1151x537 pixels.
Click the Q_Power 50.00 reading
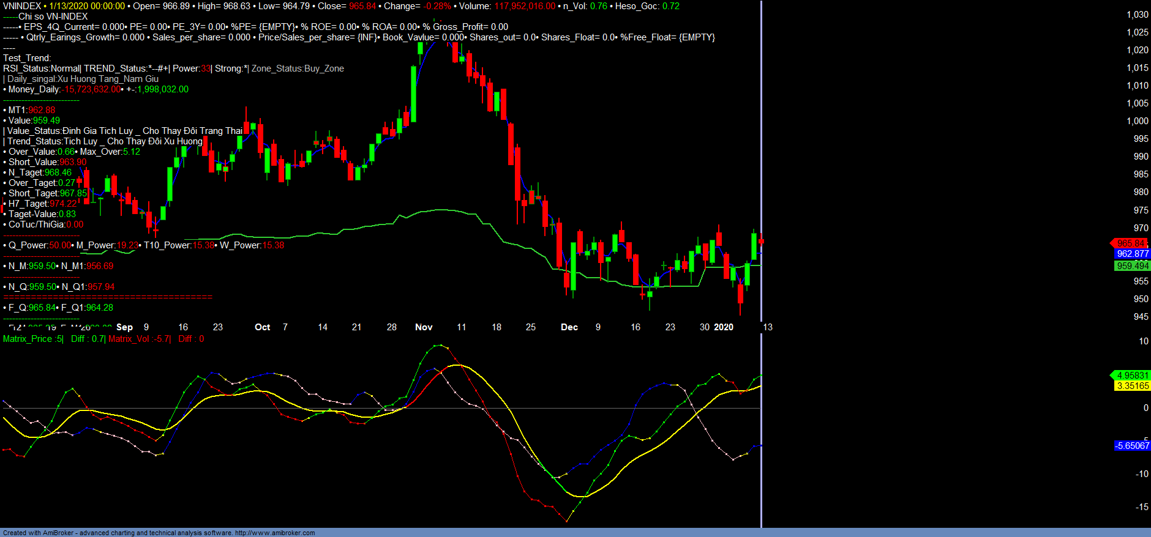(59, 245)
